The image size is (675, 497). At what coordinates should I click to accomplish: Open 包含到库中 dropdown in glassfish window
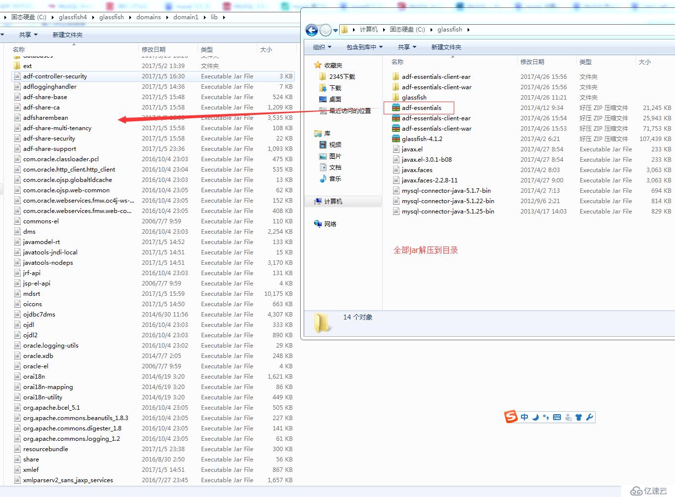point(364,47)
